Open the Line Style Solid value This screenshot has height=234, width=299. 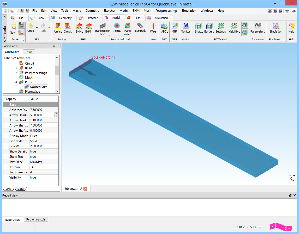[x=44, y=141]
